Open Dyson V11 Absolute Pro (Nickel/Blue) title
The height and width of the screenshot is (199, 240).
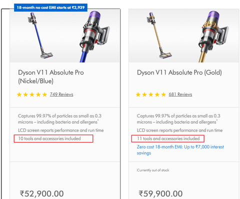click(51, 76)
